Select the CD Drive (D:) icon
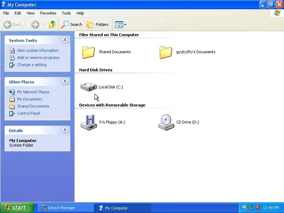This screenshot has width=284, height=213. pyautogui.click(x=166, y=122)
